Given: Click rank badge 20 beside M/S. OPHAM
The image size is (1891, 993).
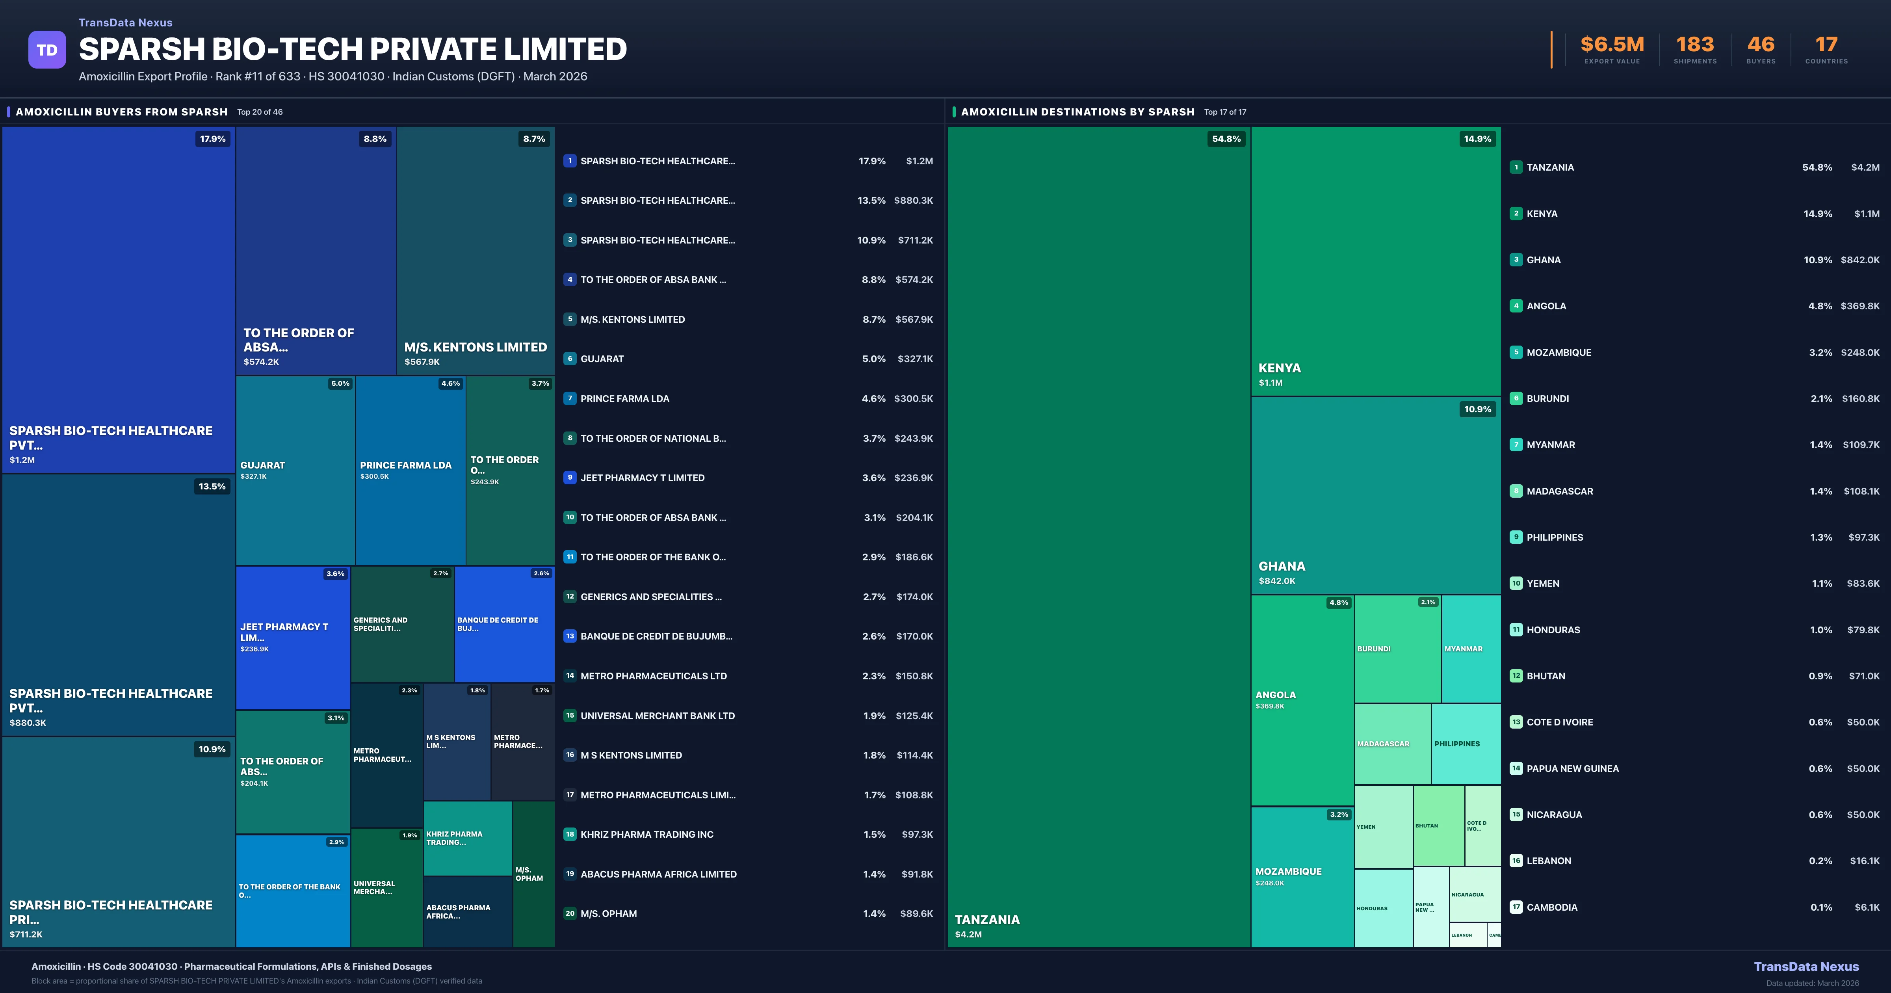Looking at the screenshot, I should [570, 914].
